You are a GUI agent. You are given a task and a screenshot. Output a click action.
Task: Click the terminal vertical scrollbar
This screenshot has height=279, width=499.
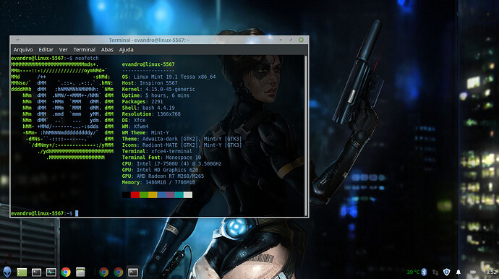[x=306, y=136]
